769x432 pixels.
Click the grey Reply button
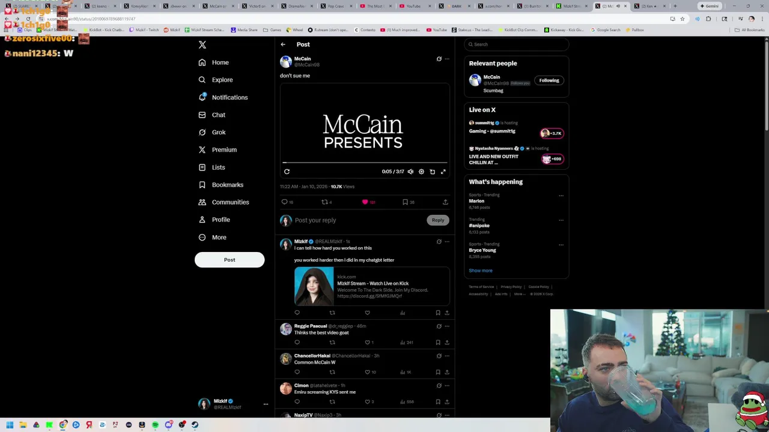tap(438, 220)
